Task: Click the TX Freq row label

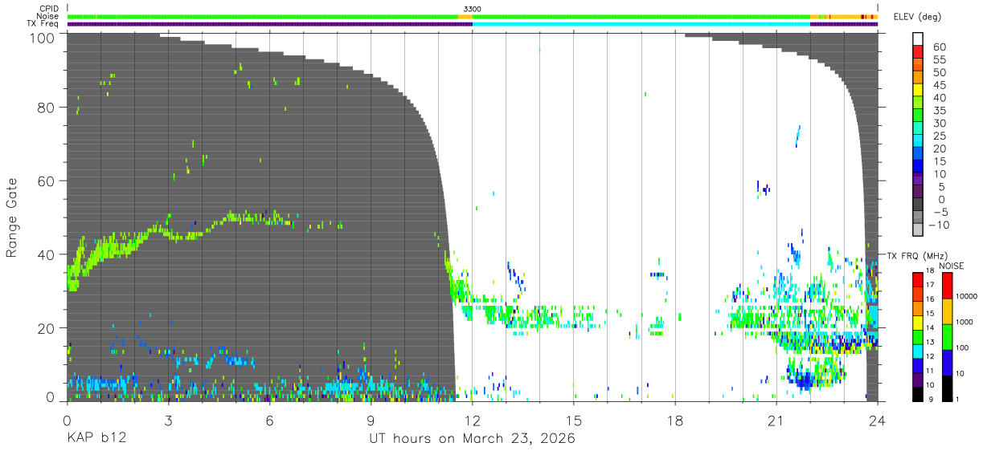Action: coord(43,24)
